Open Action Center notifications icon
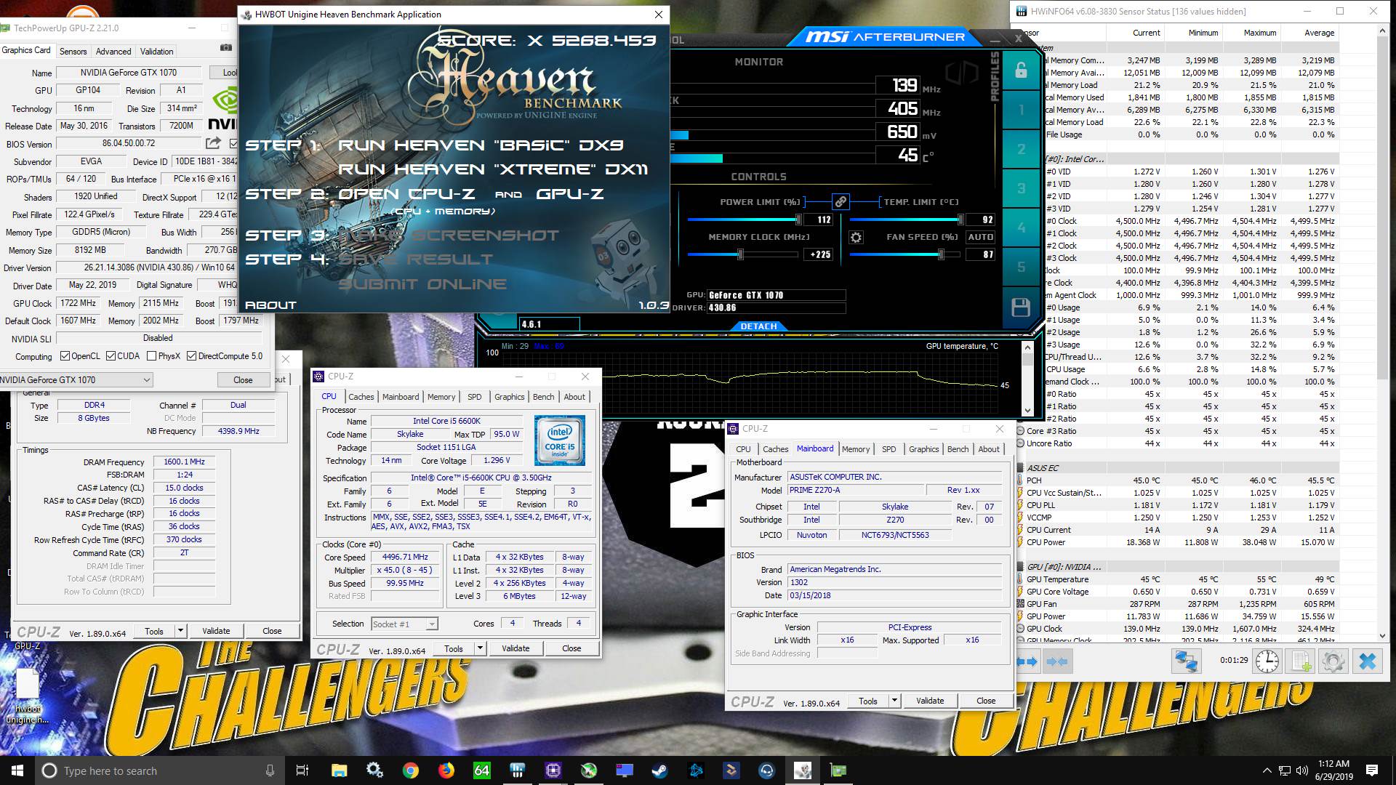1396x785 pixels. click(x=1372, y=770)
